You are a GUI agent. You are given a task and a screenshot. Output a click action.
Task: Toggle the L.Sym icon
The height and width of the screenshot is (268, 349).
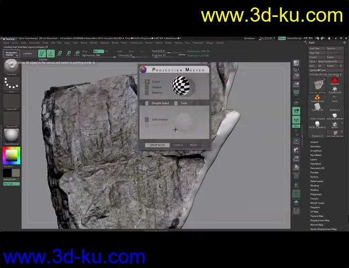(296, 119)
